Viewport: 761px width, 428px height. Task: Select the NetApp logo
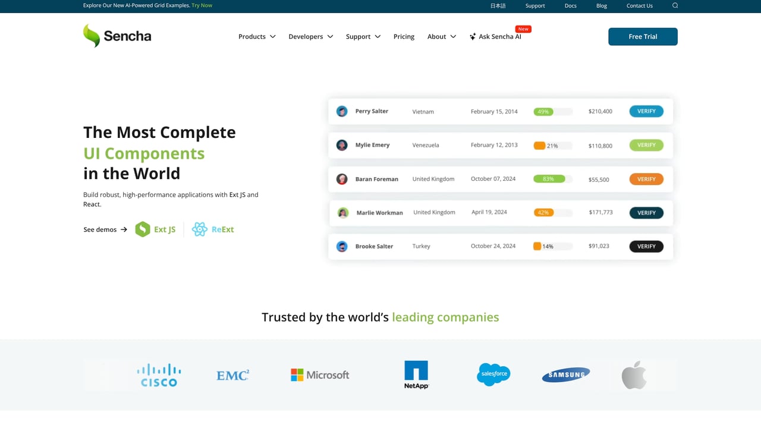[x=416, y=374]
